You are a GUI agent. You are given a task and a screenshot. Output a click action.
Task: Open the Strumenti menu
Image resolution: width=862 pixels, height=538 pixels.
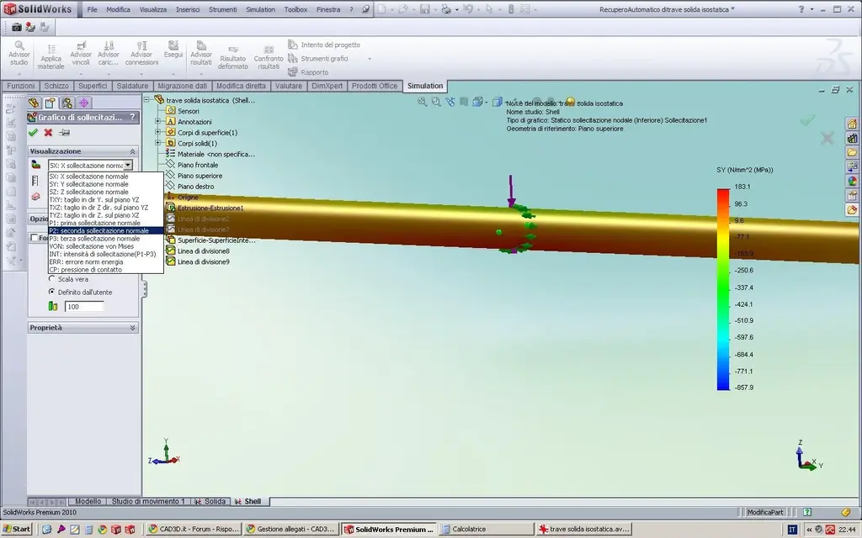coord(222,9)
